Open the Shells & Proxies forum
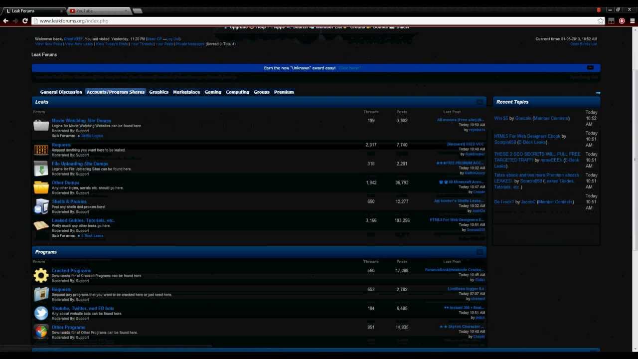The image size is (638, 359). (69, 201)
